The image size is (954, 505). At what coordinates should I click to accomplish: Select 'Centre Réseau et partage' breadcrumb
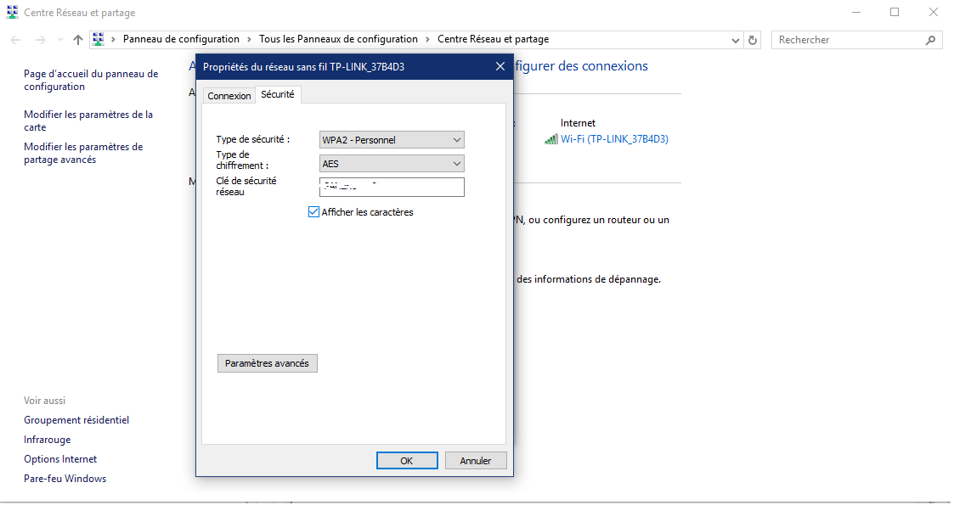(493, 39)
